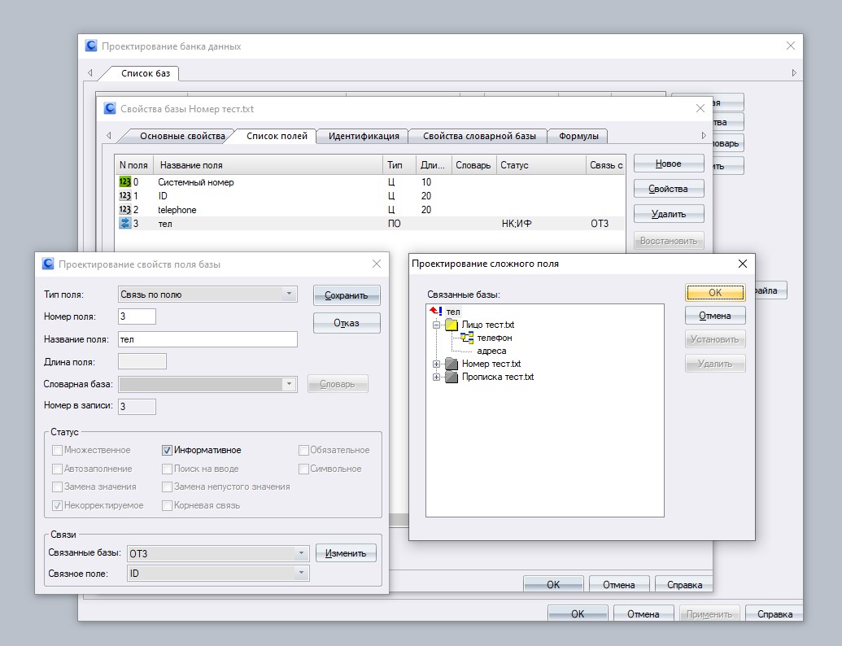Toggle the Автозаполнение checkbox
842x646 pixels.
coord(57,469)
